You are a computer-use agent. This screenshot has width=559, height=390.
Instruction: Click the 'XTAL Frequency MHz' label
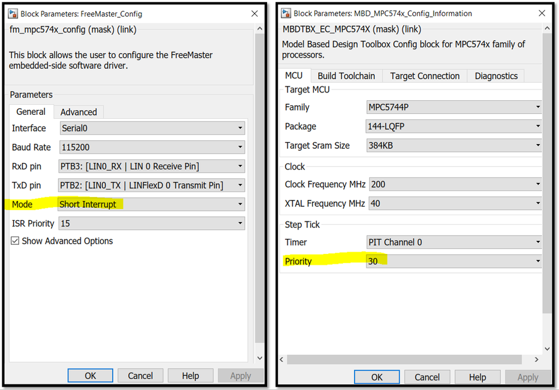click(325, 203)
